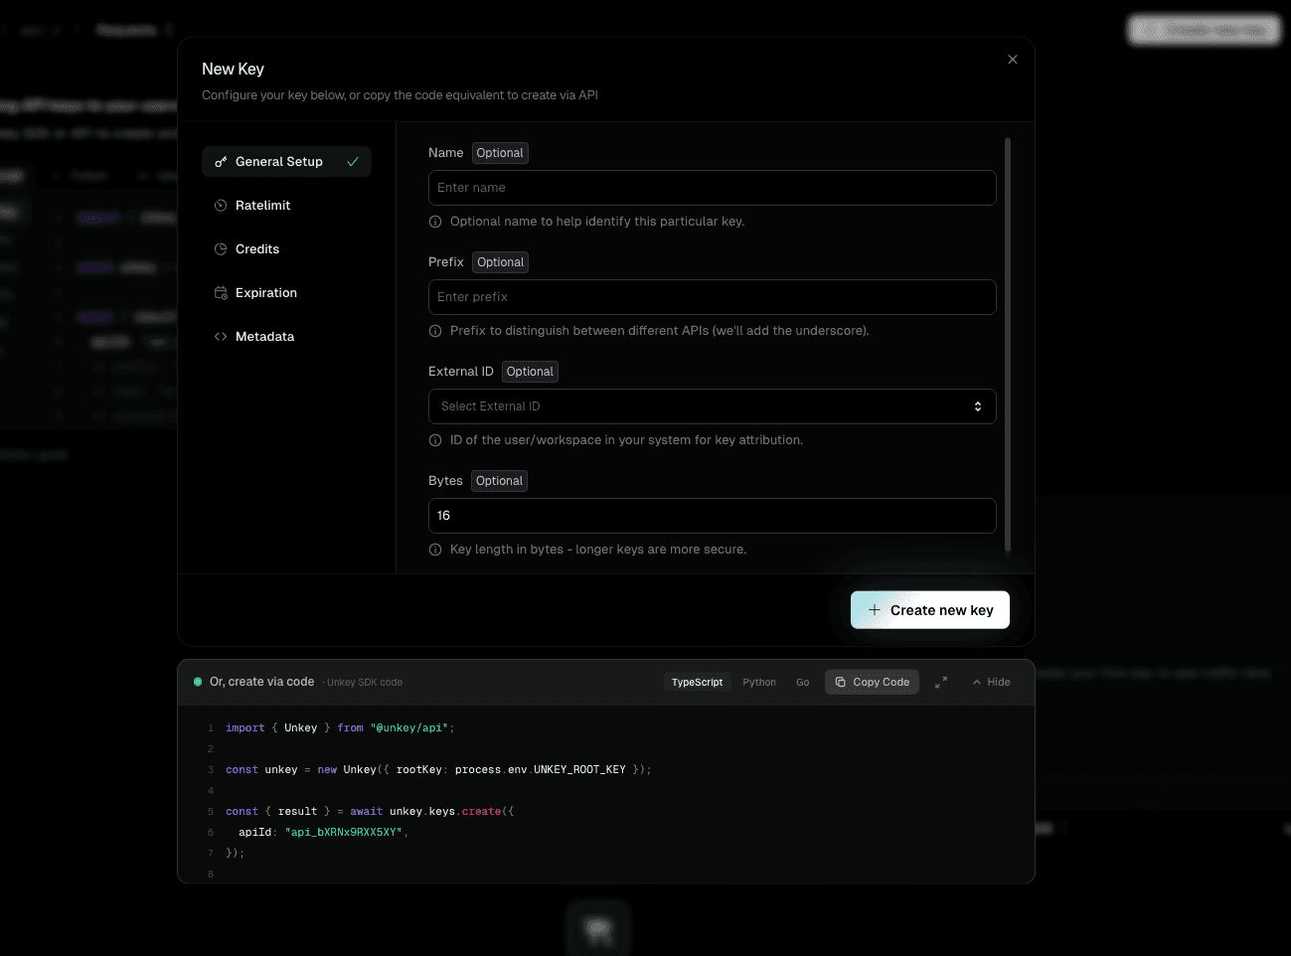
Task: Click the Enter name input field
Action: [x=712, y=188]
